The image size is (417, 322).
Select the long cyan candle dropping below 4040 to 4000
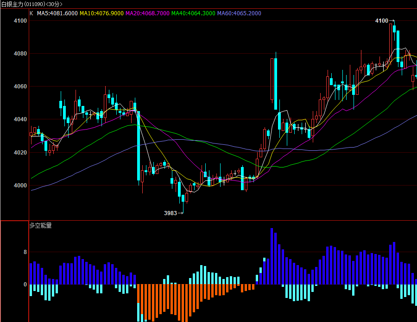pyautogui.click(x=139, y=146)
